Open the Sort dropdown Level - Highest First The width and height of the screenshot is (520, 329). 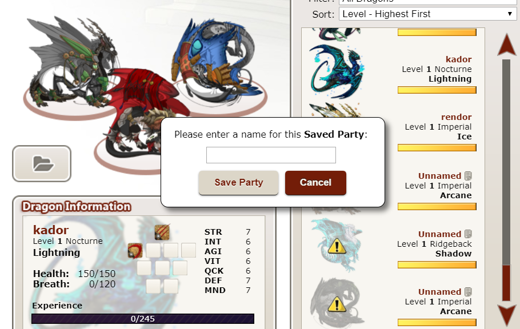[427, 14]
